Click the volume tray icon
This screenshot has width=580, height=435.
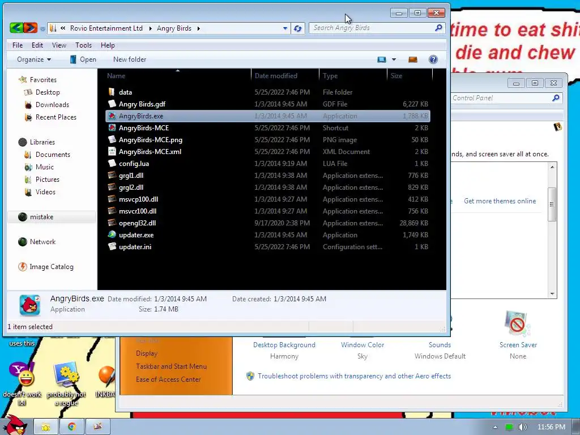(x=522, y=427)
